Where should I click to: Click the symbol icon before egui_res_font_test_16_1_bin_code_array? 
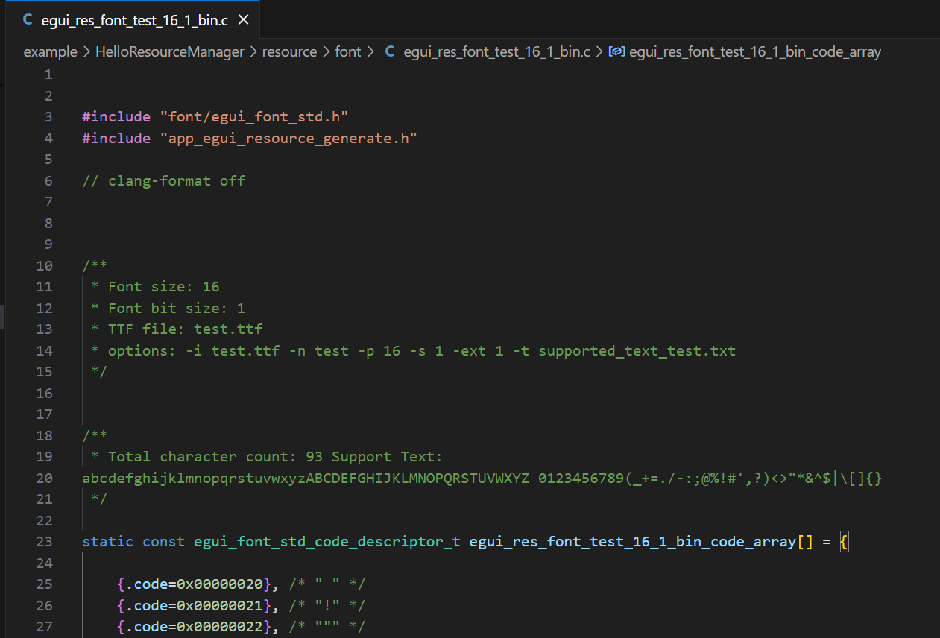[616, 51]
